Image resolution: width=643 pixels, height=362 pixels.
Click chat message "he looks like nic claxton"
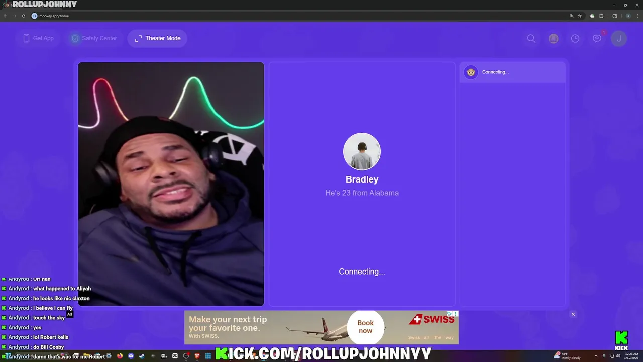tap(61, 298)
